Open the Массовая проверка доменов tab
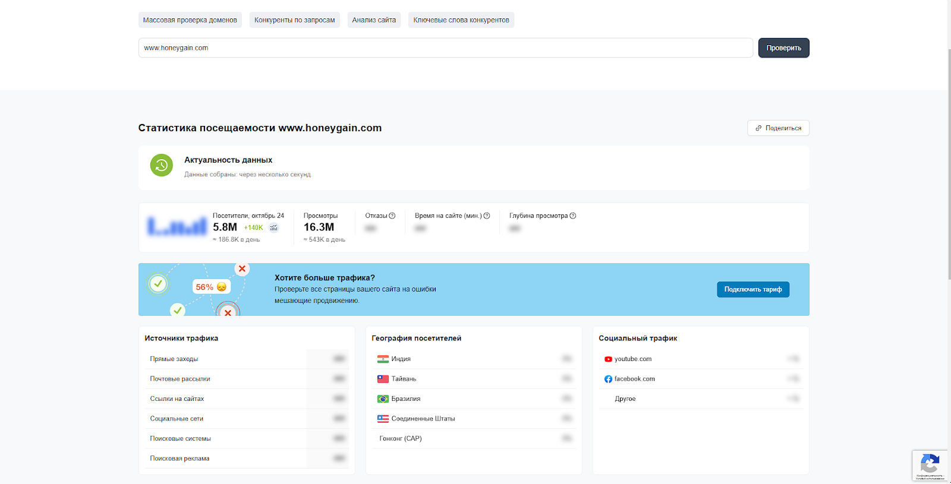The image size is (951, 484). pos(190,20)
